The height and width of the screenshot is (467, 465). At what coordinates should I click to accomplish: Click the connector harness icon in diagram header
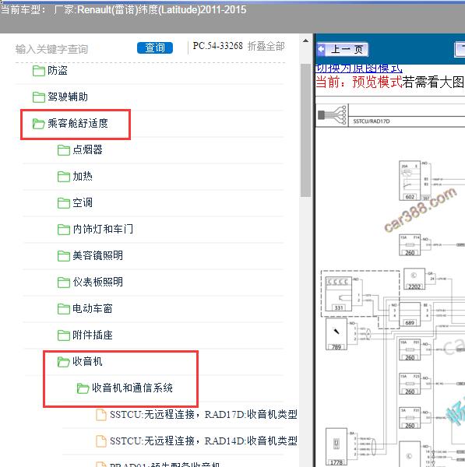pyautogui.click(x=333, y=115)
